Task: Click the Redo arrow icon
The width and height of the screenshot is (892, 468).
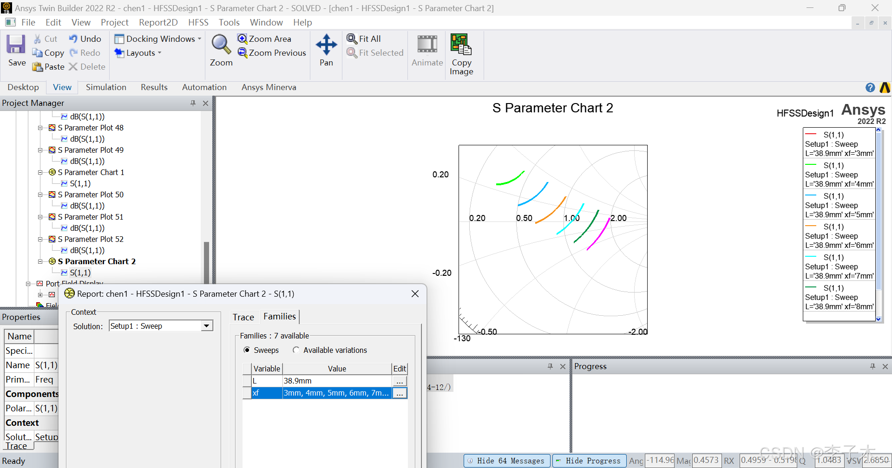Action: [73, 53]
